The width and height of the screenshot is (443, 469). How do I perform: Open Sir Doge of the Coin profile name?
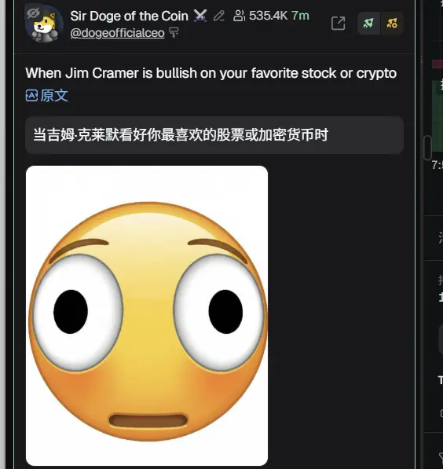pos(130,16)
